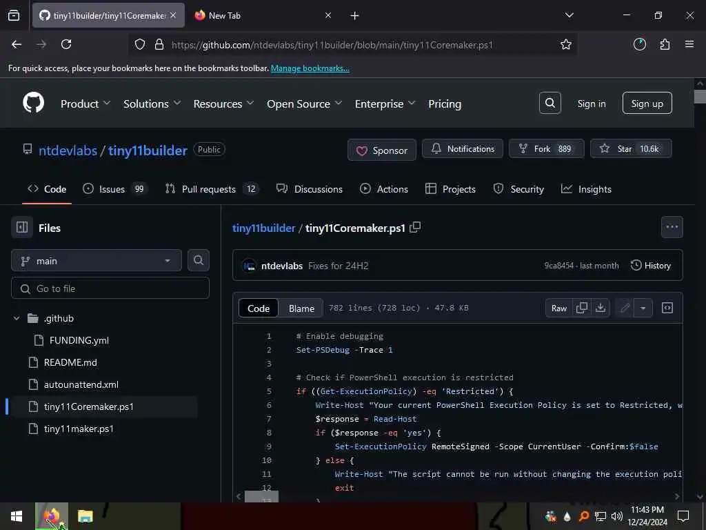This screenshot has height=530, width=706.
Task: Open the Projects tab
Action: (450, 189)
